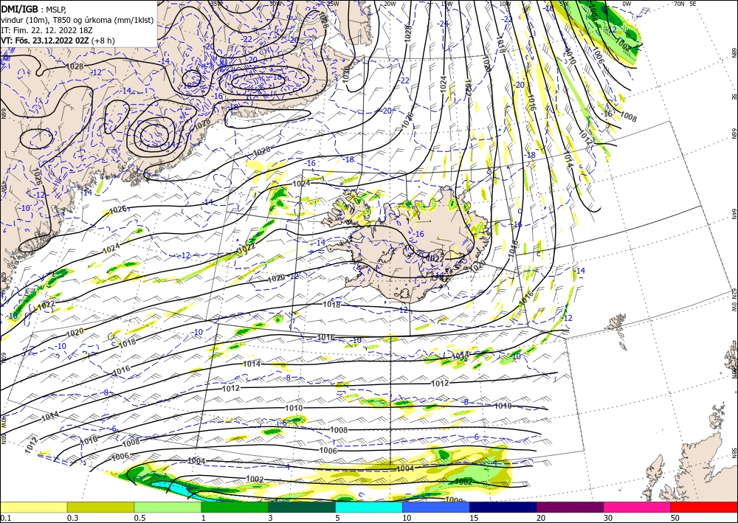The width and height of the screenshot is (738, 523).
Task: Select the dark green 3–5 legend segment
Action: [x=302, y=507]
